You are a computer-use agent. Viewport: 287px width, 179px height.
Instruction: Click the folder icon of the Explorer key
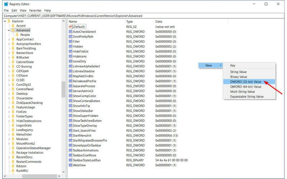[9, 21]
